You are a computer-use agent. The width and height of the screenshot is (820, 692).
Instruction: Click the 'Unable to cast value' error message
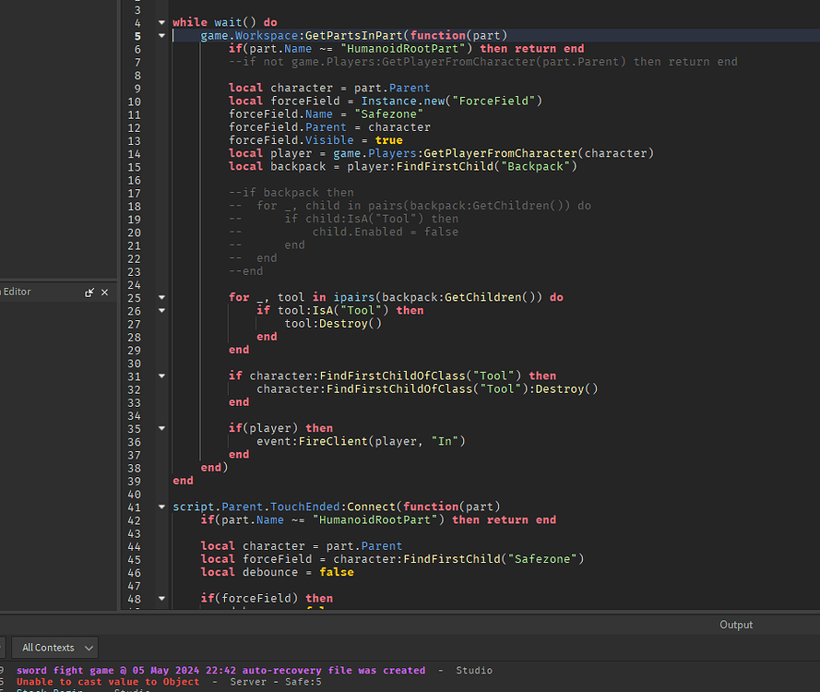108,682
